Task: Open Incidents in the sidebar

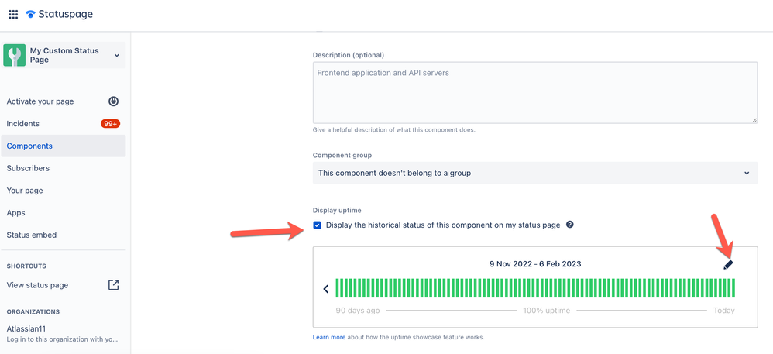Action: click(x=23, y=124)
